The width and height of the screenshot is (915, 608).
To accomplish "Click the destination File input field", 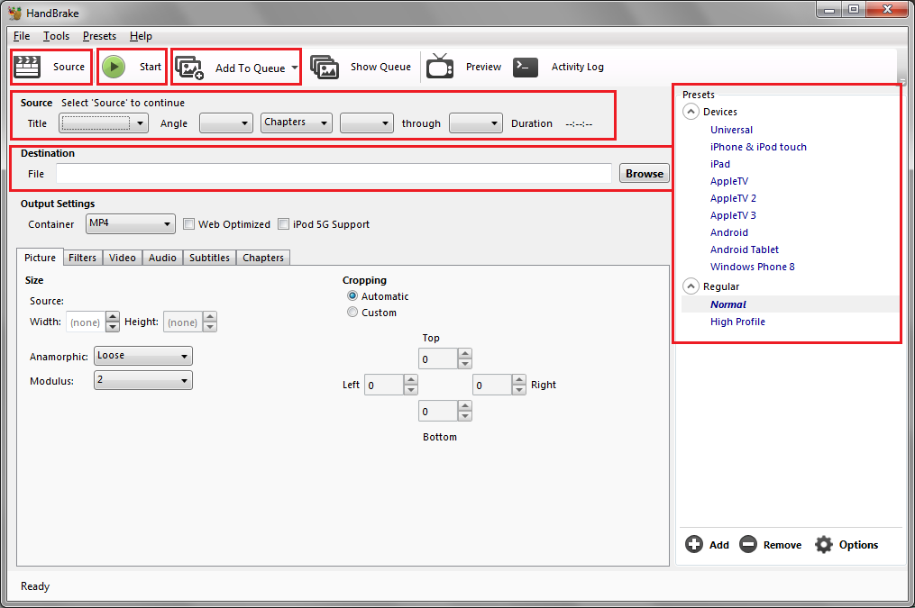I will tap(334, 174).
